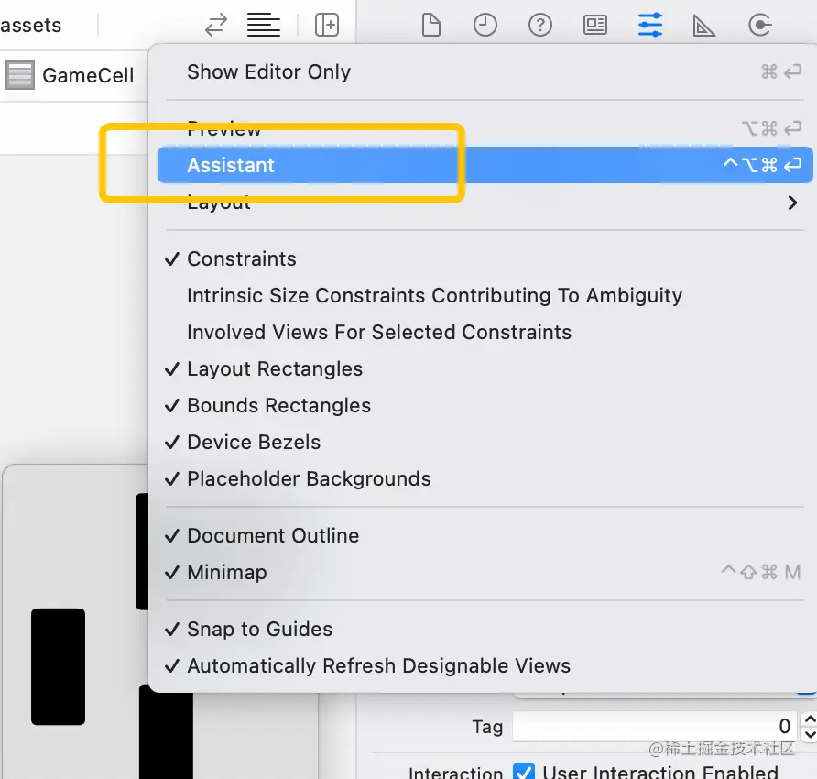This screenshot has height=779, width=817.
Task: Open the Size inspector ruler icon
Action: click(x=703, y=26)
